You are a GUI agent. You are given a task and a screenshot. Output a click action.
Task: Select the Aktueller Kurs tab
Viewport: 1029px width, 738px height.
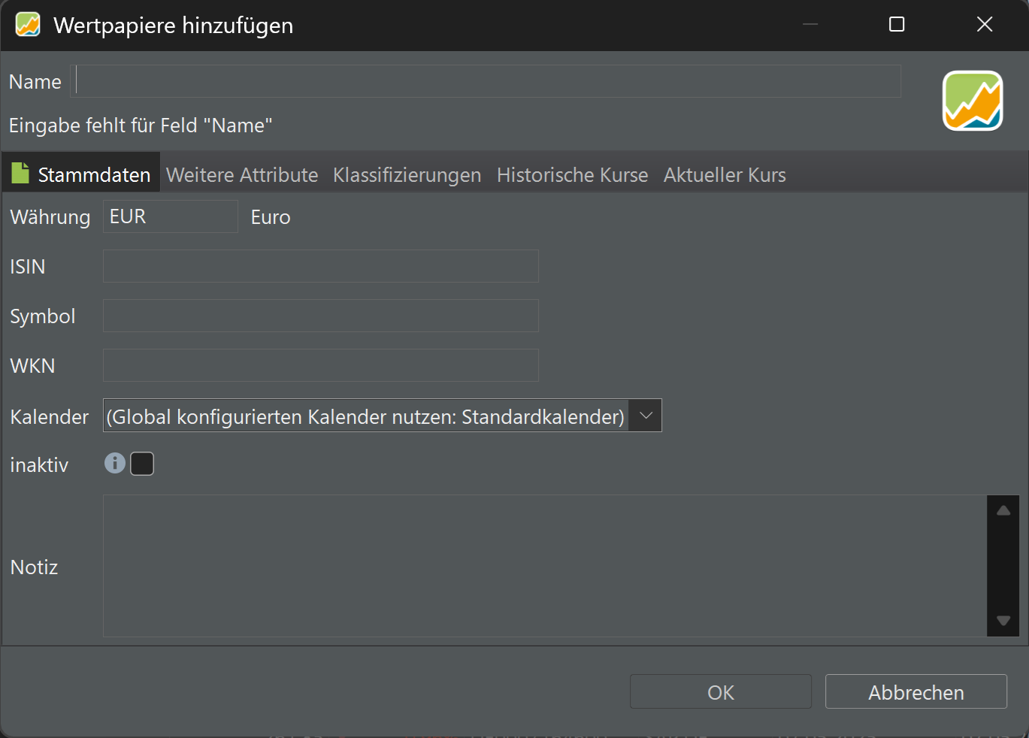(x=725, y=175)
